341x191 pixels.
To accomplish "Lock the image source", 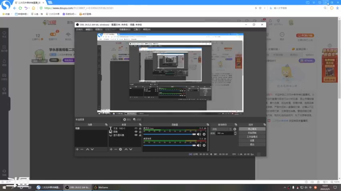I will [x=140, y=132].
